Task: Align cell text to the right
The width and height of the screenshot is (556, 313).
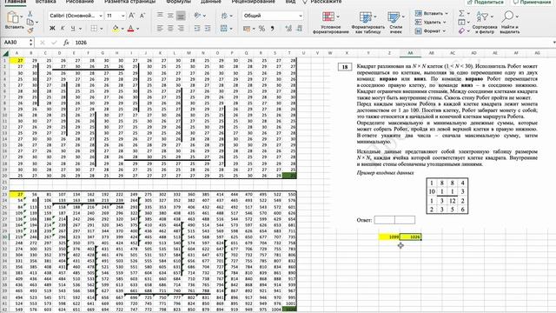Action: coord(181,29)
